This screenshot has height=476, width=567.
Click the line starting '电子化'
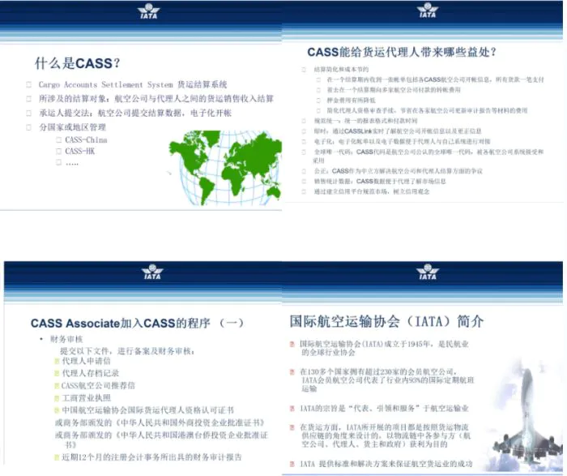click(x=402, y=141)
